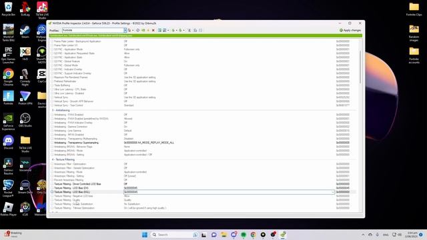Open the Recycle Bin

(x=9, y=9)
